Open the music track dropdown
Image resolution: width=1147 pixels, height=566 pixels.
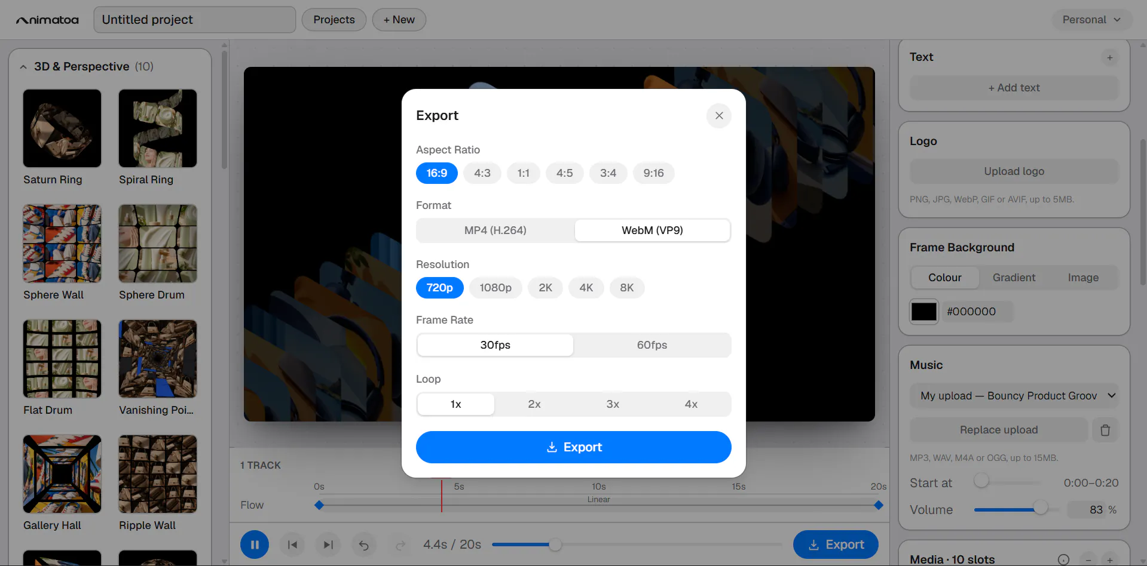1014,396
